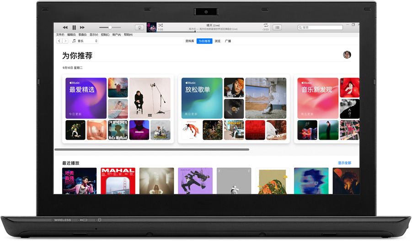Image resolution: width=412 pixels, height=241 pixels.
Task: Open the grey recently played album cover
Action: [234, 181]
